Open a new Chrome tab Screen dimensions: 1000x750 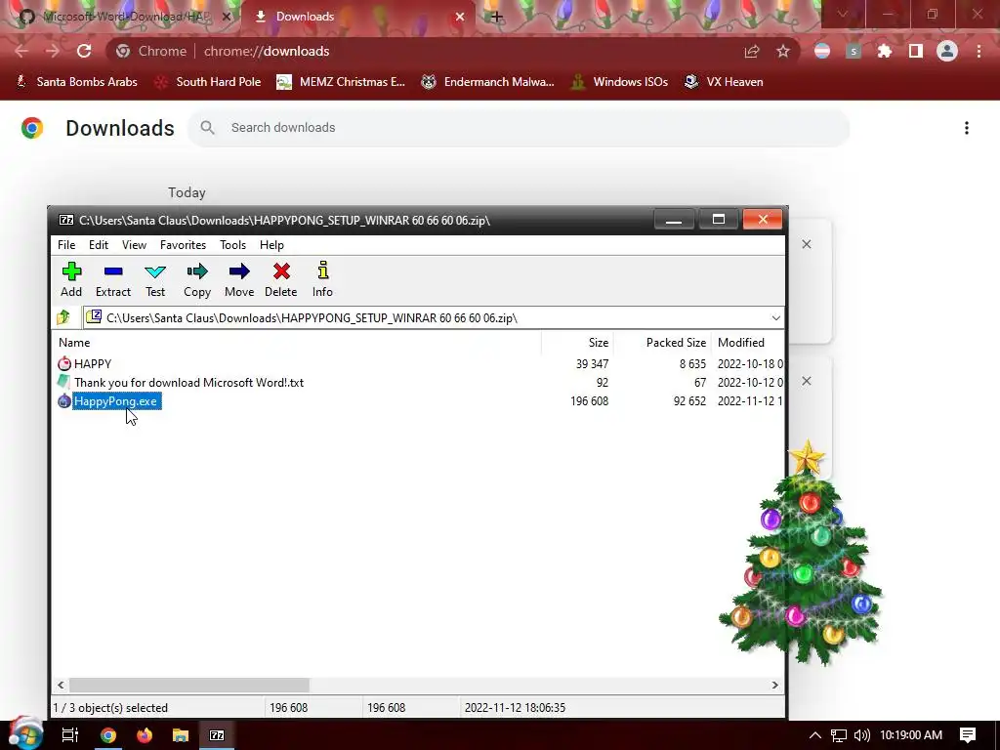point(497,17)
